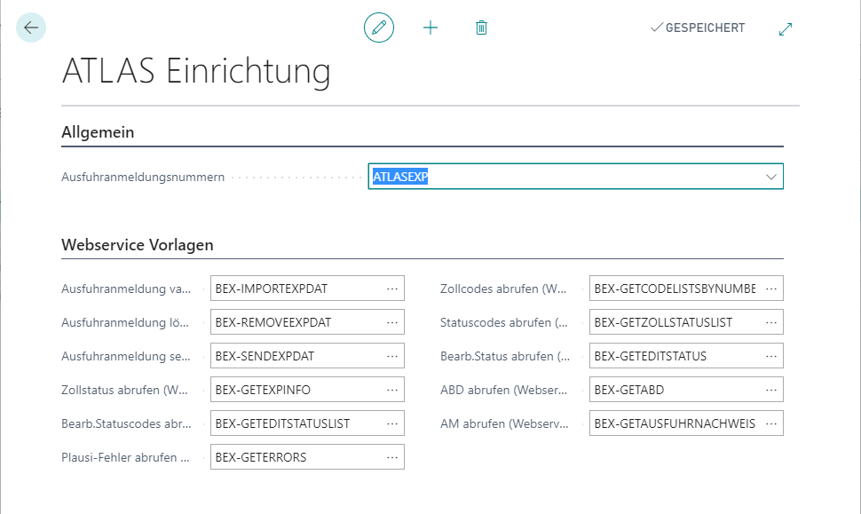Click the 'Ausfuhranmeldung va...' label
This screenshot has height=514, width=861.
[126, 289]
